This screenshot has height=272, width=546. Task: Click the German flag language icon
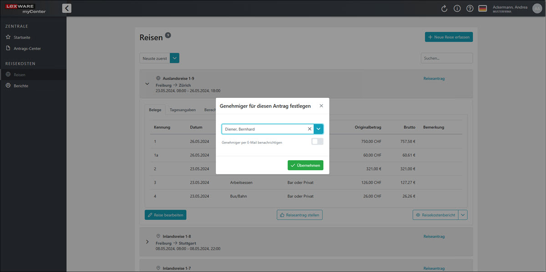(x=483, y=9)
